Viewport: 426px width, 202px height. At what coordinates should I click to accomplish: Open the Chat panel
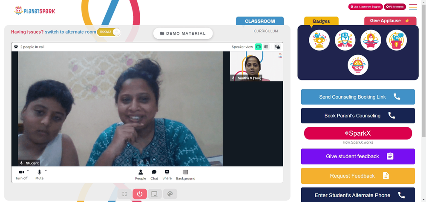[x=154, y=175]
